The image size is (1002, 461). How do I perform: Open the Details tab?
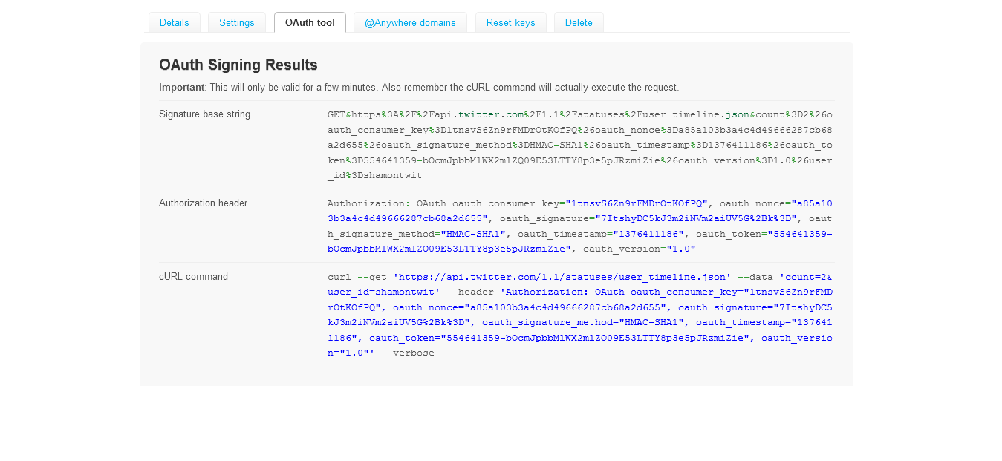175,22
